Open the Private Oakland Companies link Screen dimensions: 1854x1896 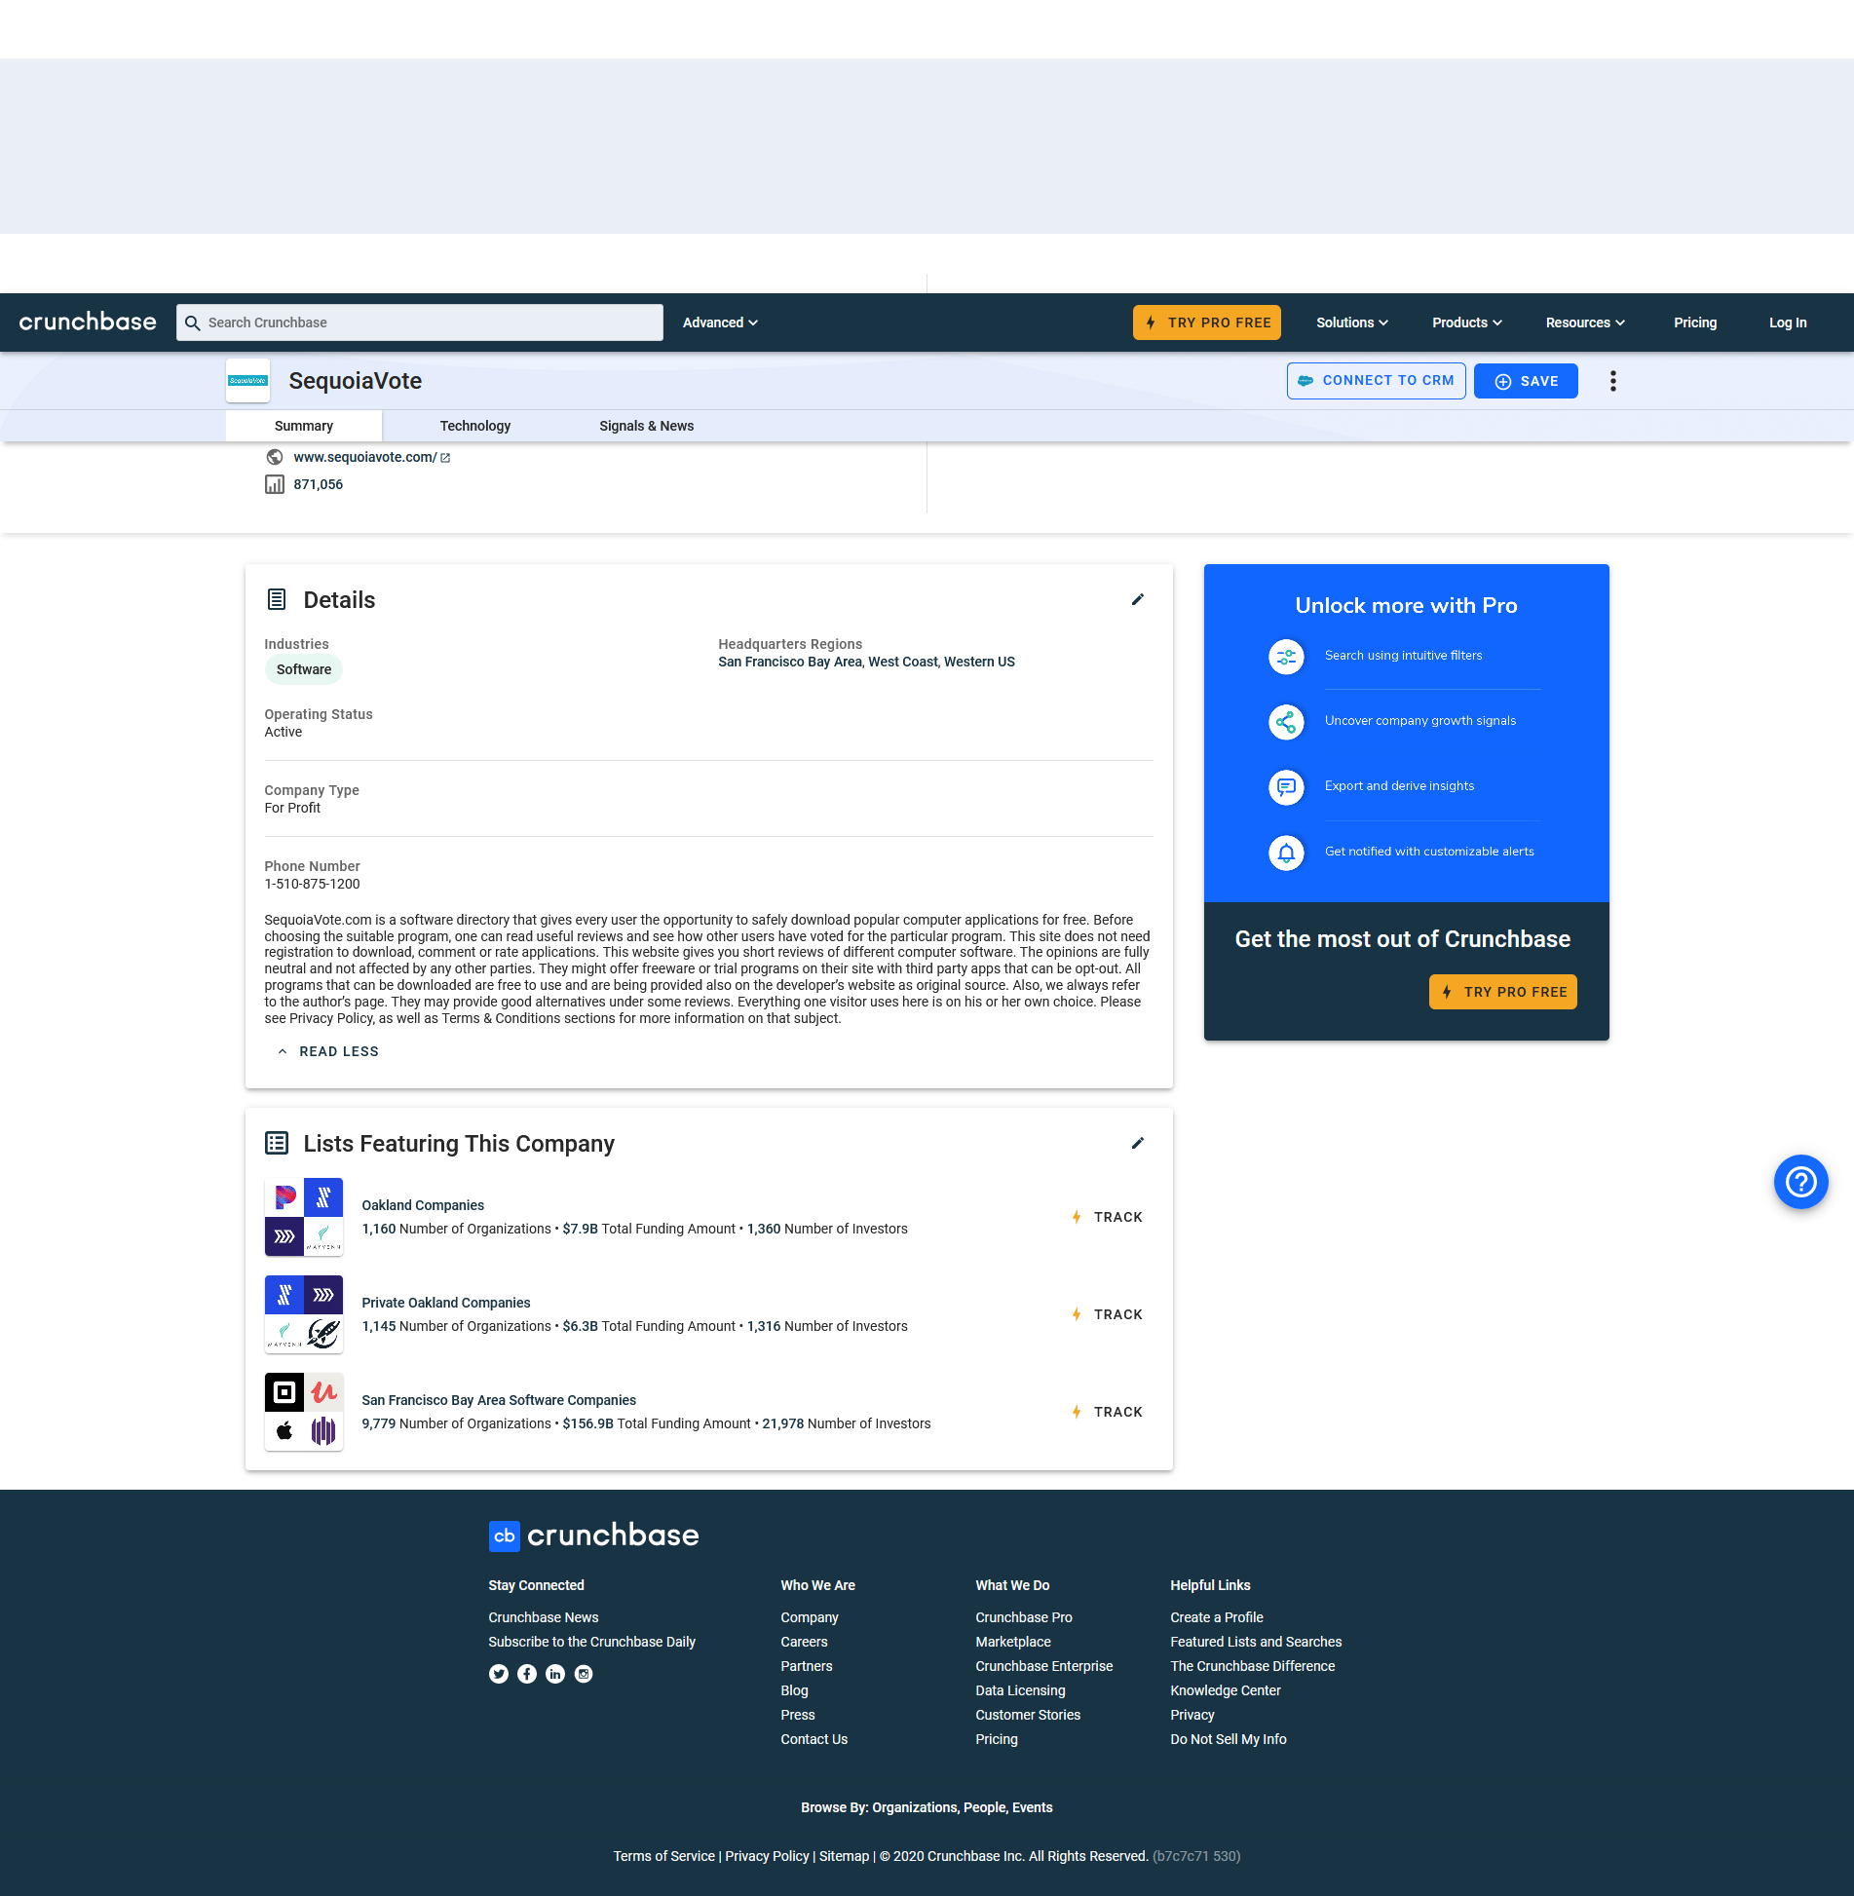[x=446, y=1303]
